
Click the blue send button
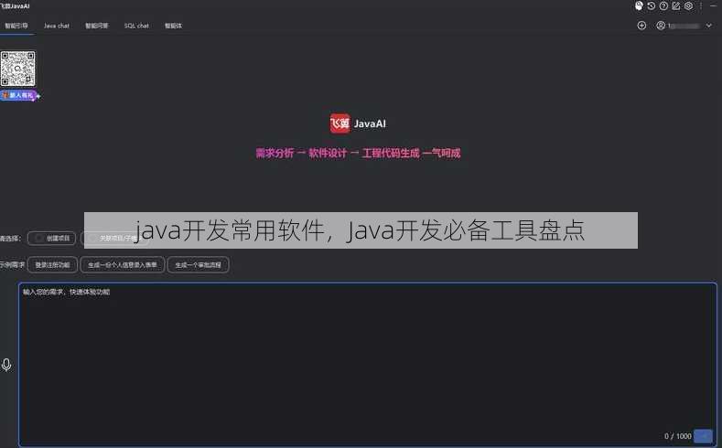pyautogui.click(x=703, y=435)
